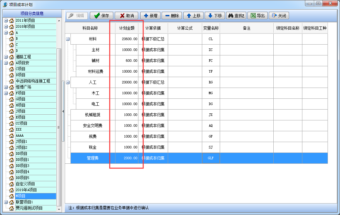Click the left panel collapse splitter arrow
The height and width of the screenshot is (215, 340).
point(63,111)
